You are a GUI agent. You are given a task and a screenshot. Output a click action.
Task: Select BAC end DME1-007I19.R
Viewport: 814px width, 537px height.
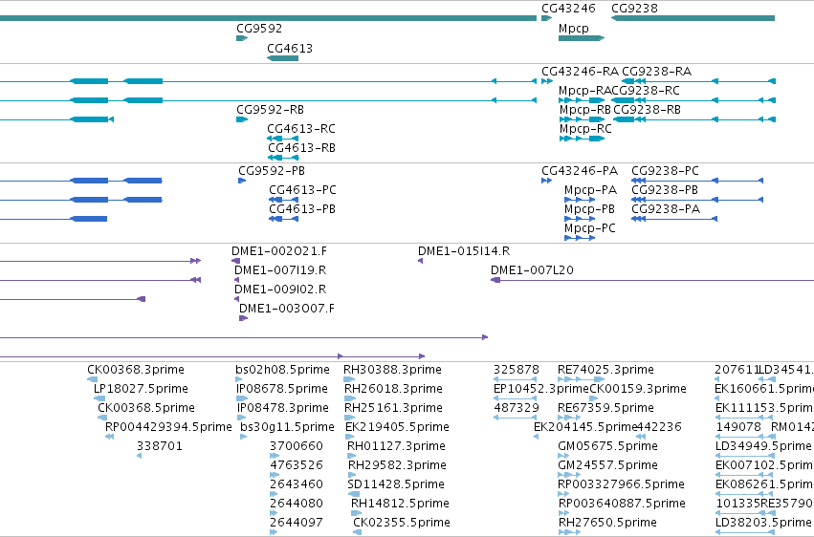280,270
